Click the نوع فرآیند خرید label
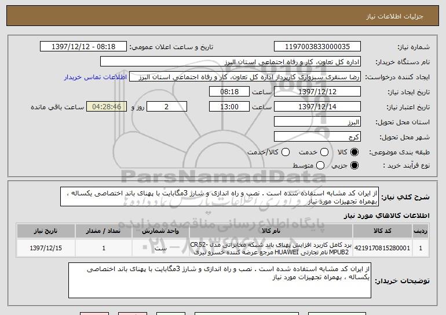 (x=406, y=165)
